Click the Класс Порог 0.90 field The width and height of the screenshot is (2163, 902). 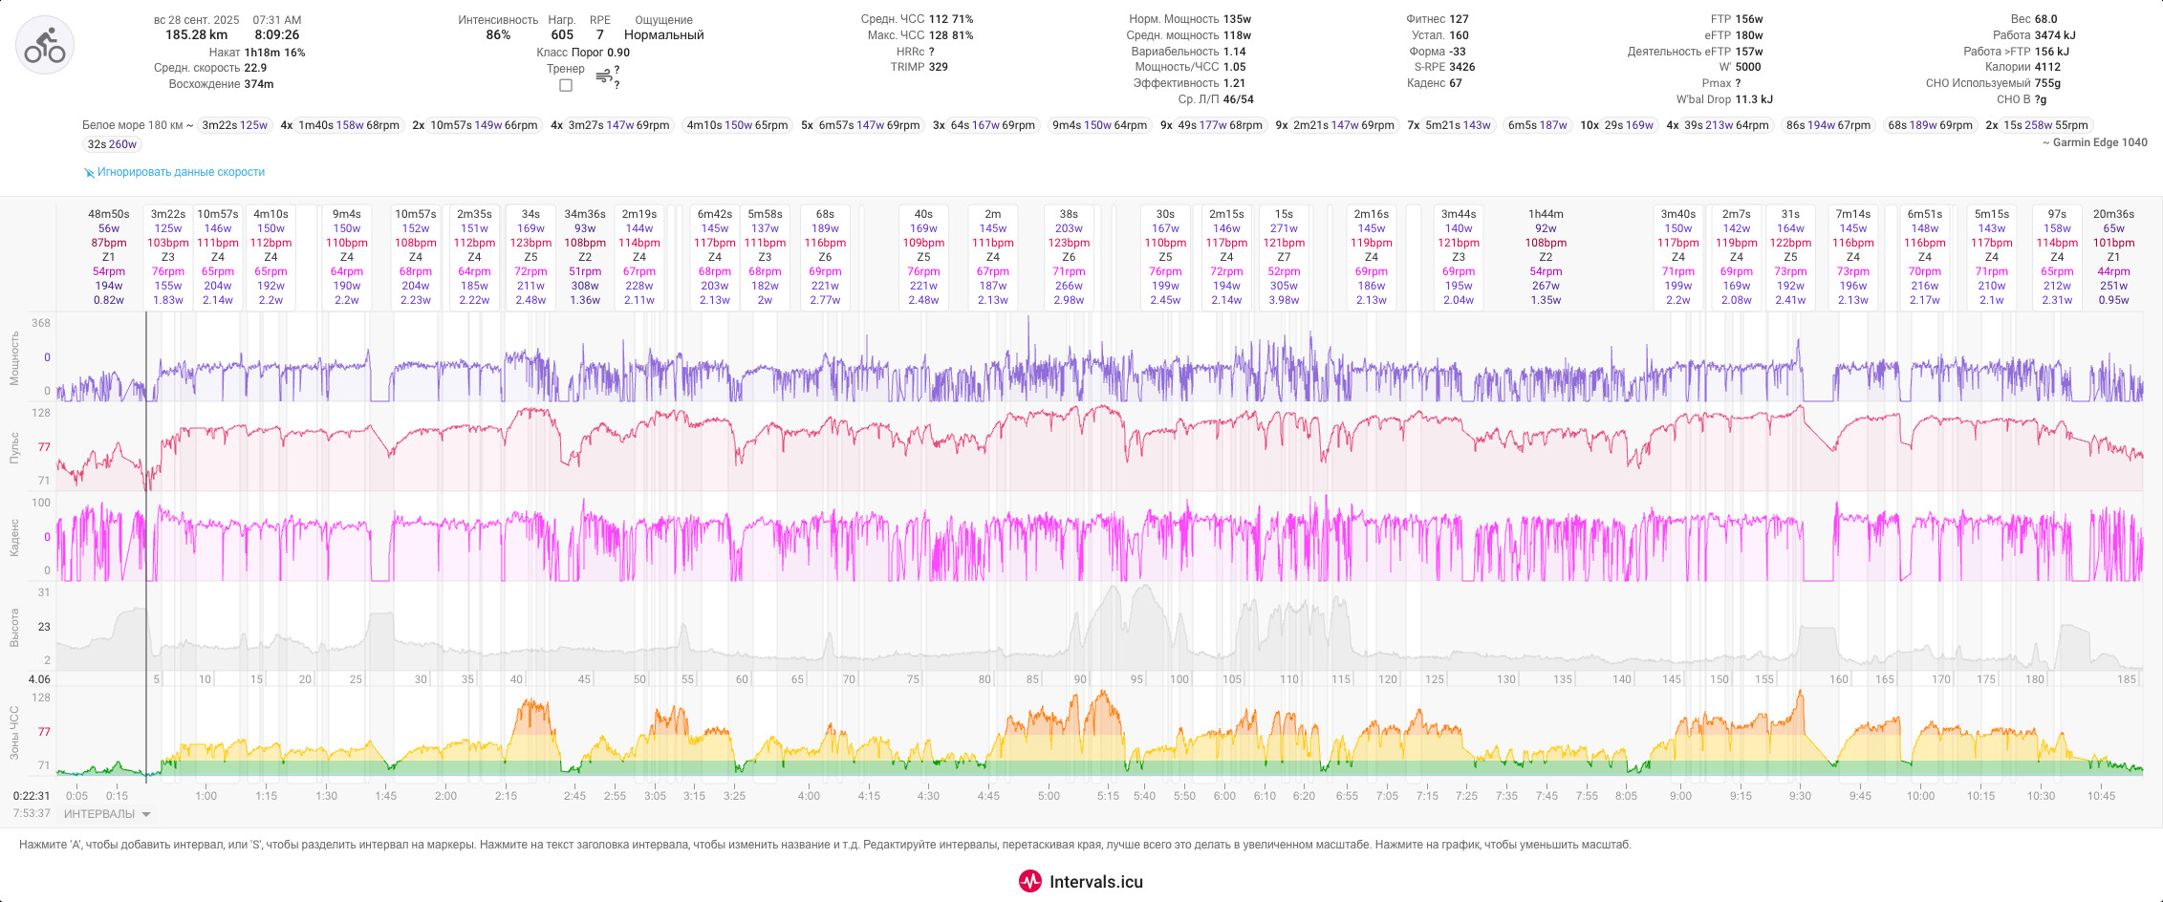pos(583,53)
